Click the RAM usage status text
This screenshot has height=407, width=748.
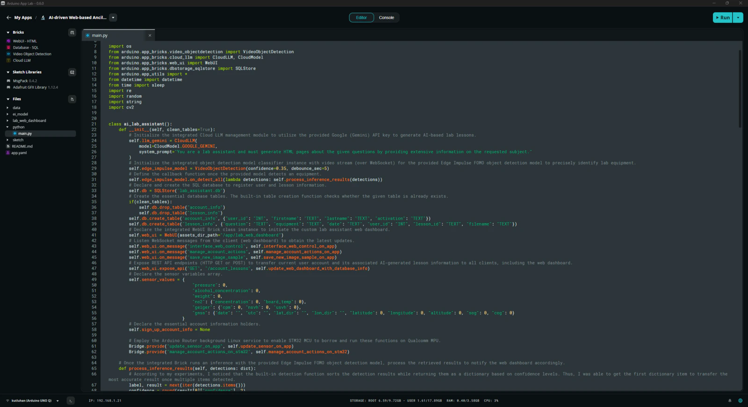463,400
